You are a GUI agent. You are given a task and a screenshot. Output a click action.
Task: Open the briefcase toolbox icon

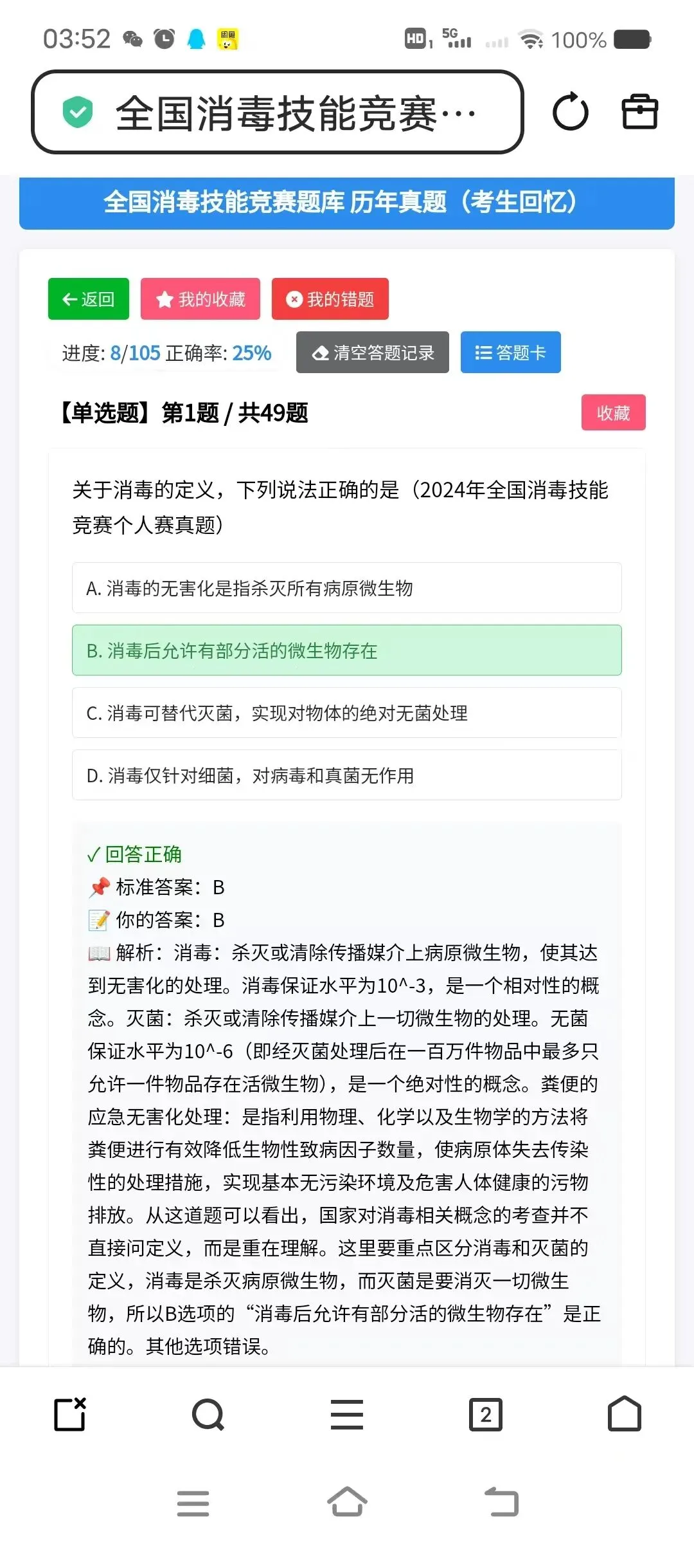tap(640, 112)
